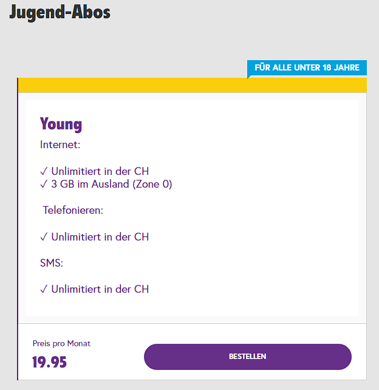Click the checkmark before Internet's Unlimitiert in der CH

(x=44, y=171)
